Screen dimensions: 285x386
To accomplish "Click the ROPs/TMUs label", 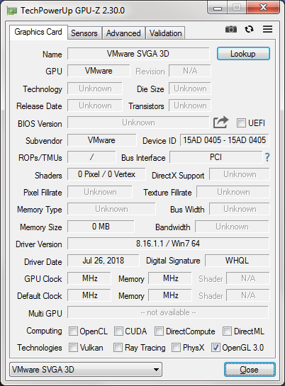I will pyautogui.click(x=40, y=158).
